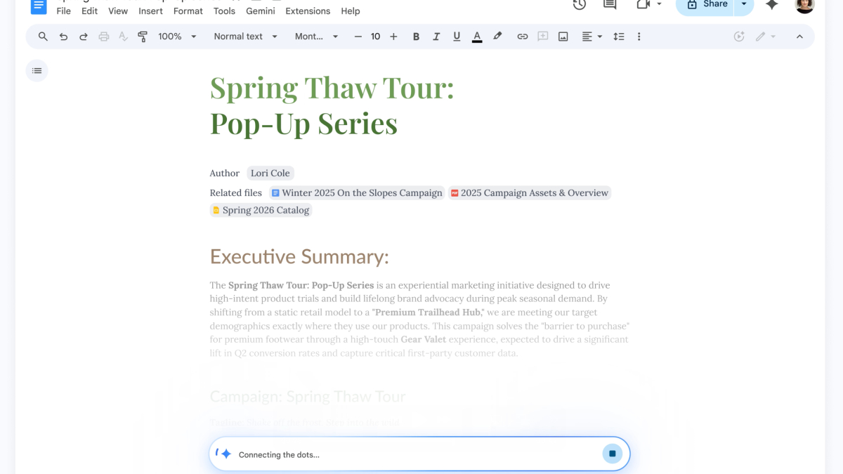Open the comments panel icon
Viewport: 843px width, 474px height.
[610, 5]
